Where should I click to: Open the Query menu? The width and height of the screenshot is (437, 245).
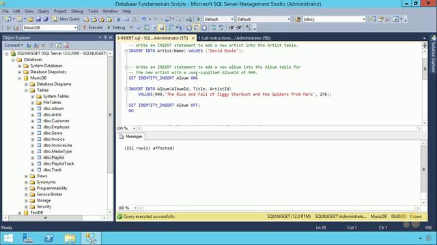pyautogui.click(x=43, y=11)
